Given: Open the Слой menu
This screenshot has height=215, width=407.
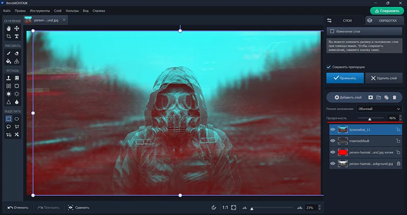Looking at the screenshot, I should tap(57, 11).
